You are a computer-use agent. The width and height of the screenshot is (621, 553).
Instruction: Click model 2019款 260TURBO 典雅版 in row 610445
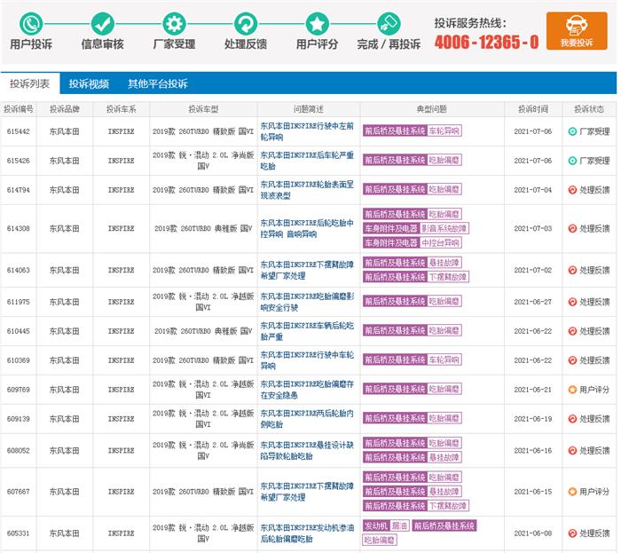203,331
